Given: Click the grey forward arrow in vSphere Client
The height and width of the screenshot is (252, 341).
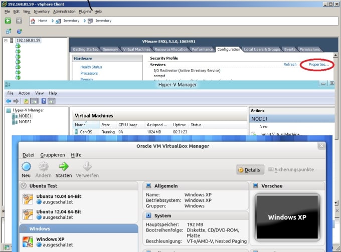Looking at the screenshot, I should [x=19, y=21].
